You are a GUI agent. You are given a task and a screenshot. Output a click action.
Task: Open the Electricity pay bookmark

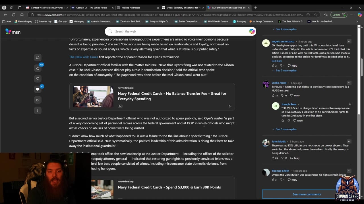[23, 21]
